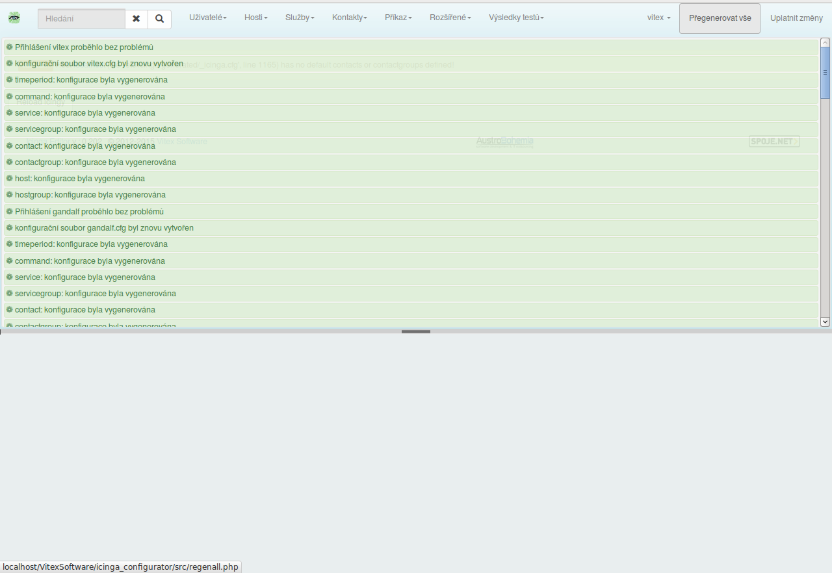Screen dimensions: 832x573
Task: Click the icon beside 'Přihlášení gandalf proběhlo'
Action: click(x=10, y=211)
